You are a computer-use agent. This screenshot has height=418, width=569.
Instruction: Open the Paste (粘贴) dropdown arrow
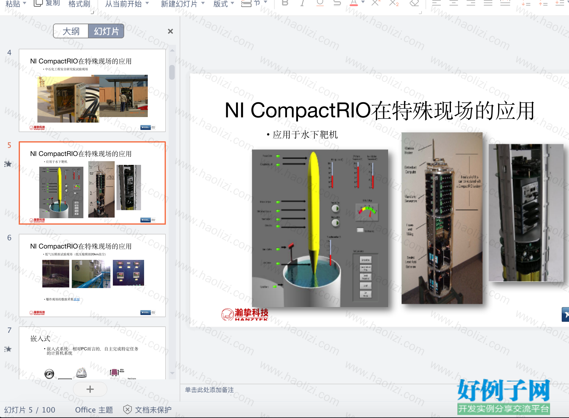pos(25,3)
